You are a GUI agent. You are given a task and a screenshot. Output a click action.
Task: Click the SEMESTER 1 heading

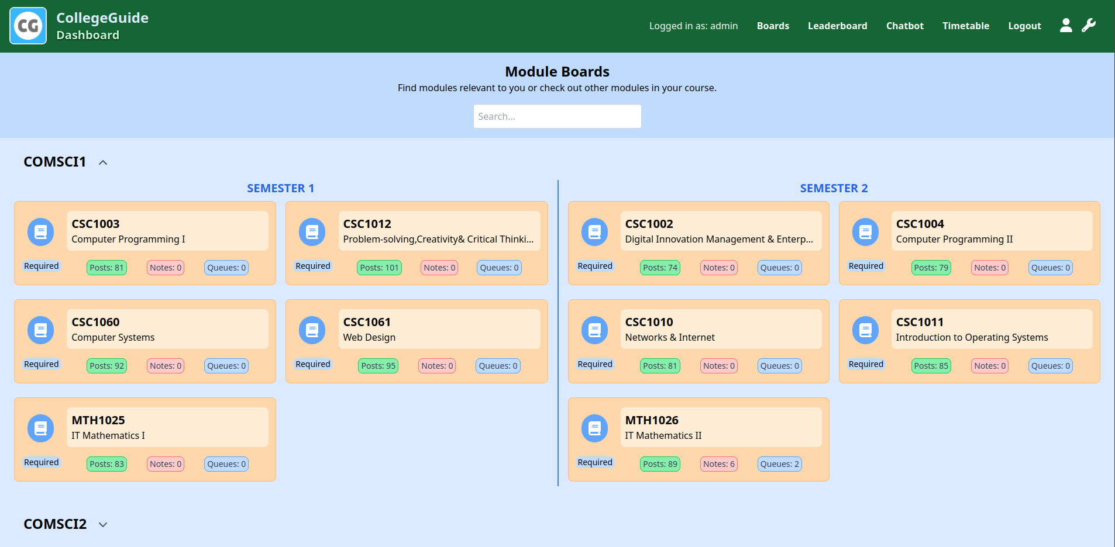[280, 188]
